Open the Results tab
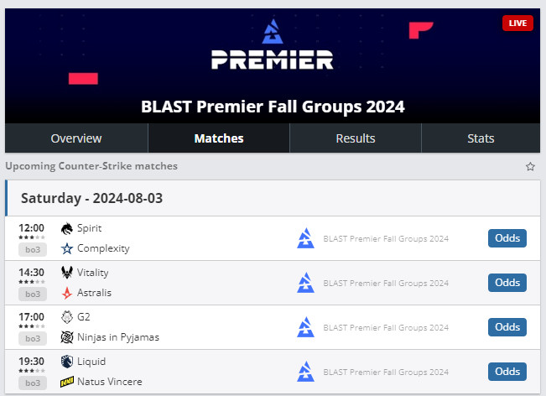Viewport: 546px width, 396px height. (356, 138)
